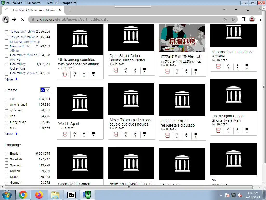Check the svt creator checkbox
Image resolution: width=266 pixels, height=200 pixels.
coord(6,99)
